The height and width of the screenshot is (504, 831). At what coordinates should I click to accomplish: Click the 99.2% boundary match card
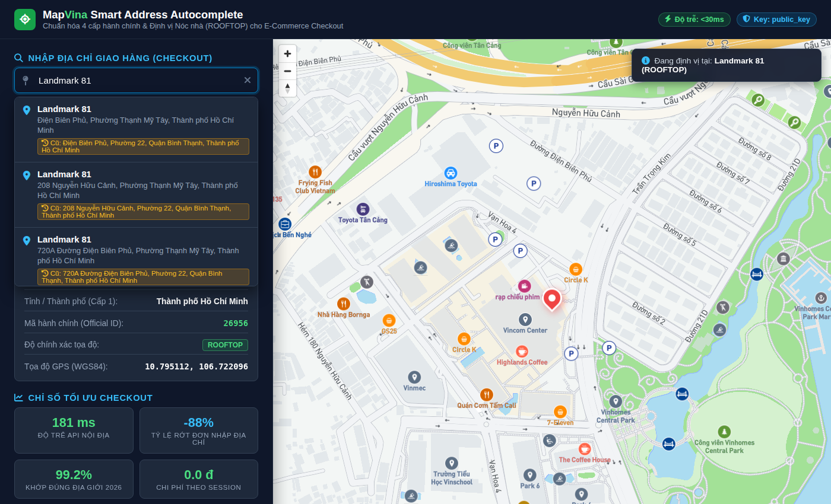point(74,479)
